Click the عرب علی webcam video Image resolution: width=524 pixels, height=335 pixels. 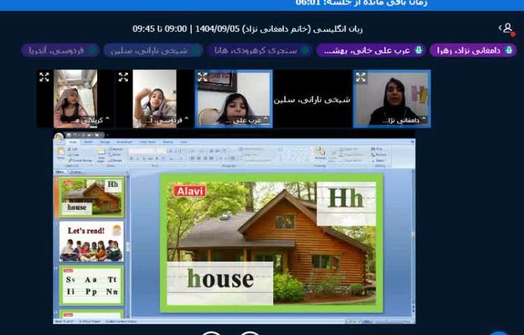233,99
